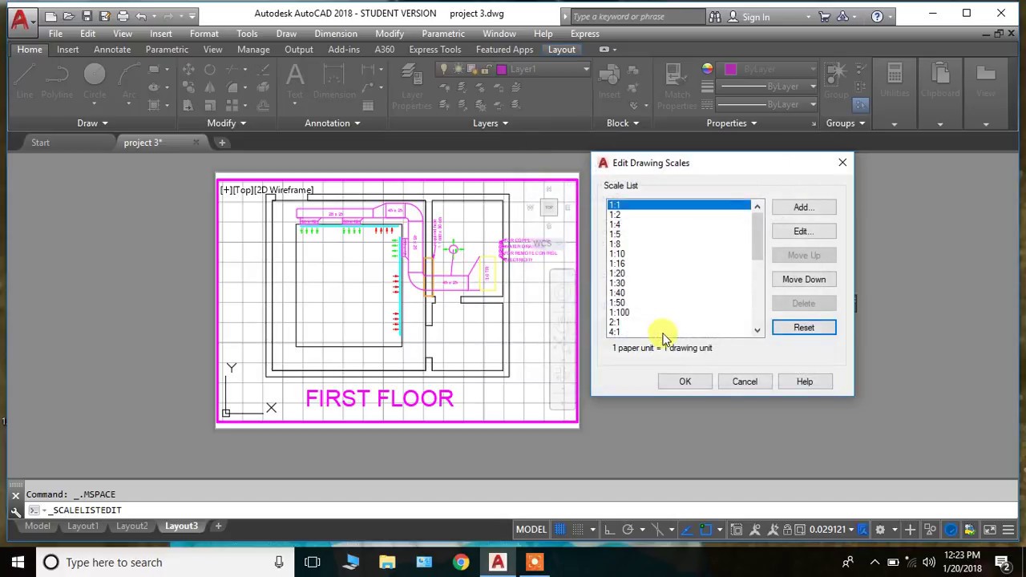
Task: Switch to the Layout2 tab
Action: coord(131,527)
